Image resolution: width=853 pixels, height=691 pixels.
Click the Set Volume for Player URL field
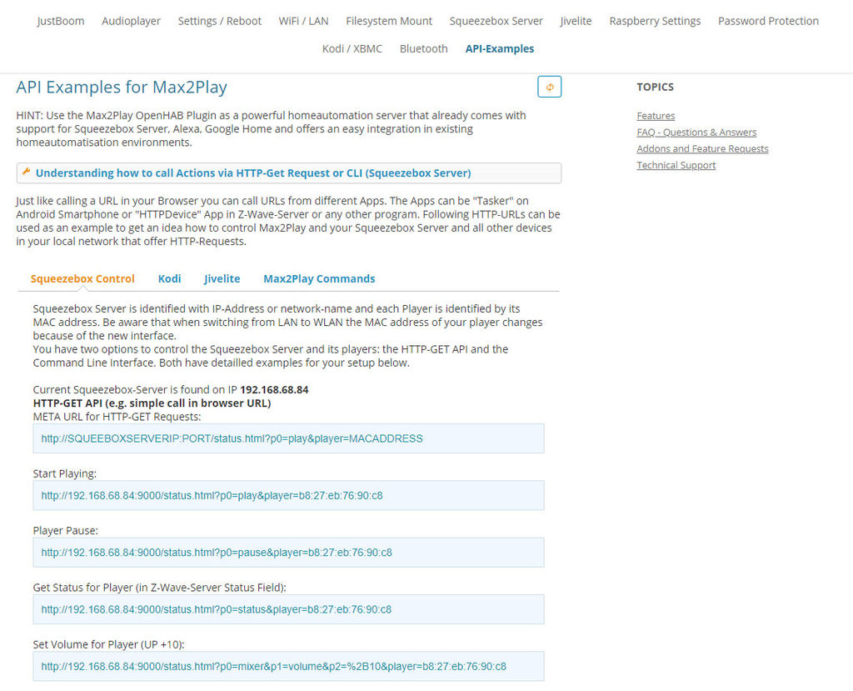pyautogui.click(x=288, y=666)
